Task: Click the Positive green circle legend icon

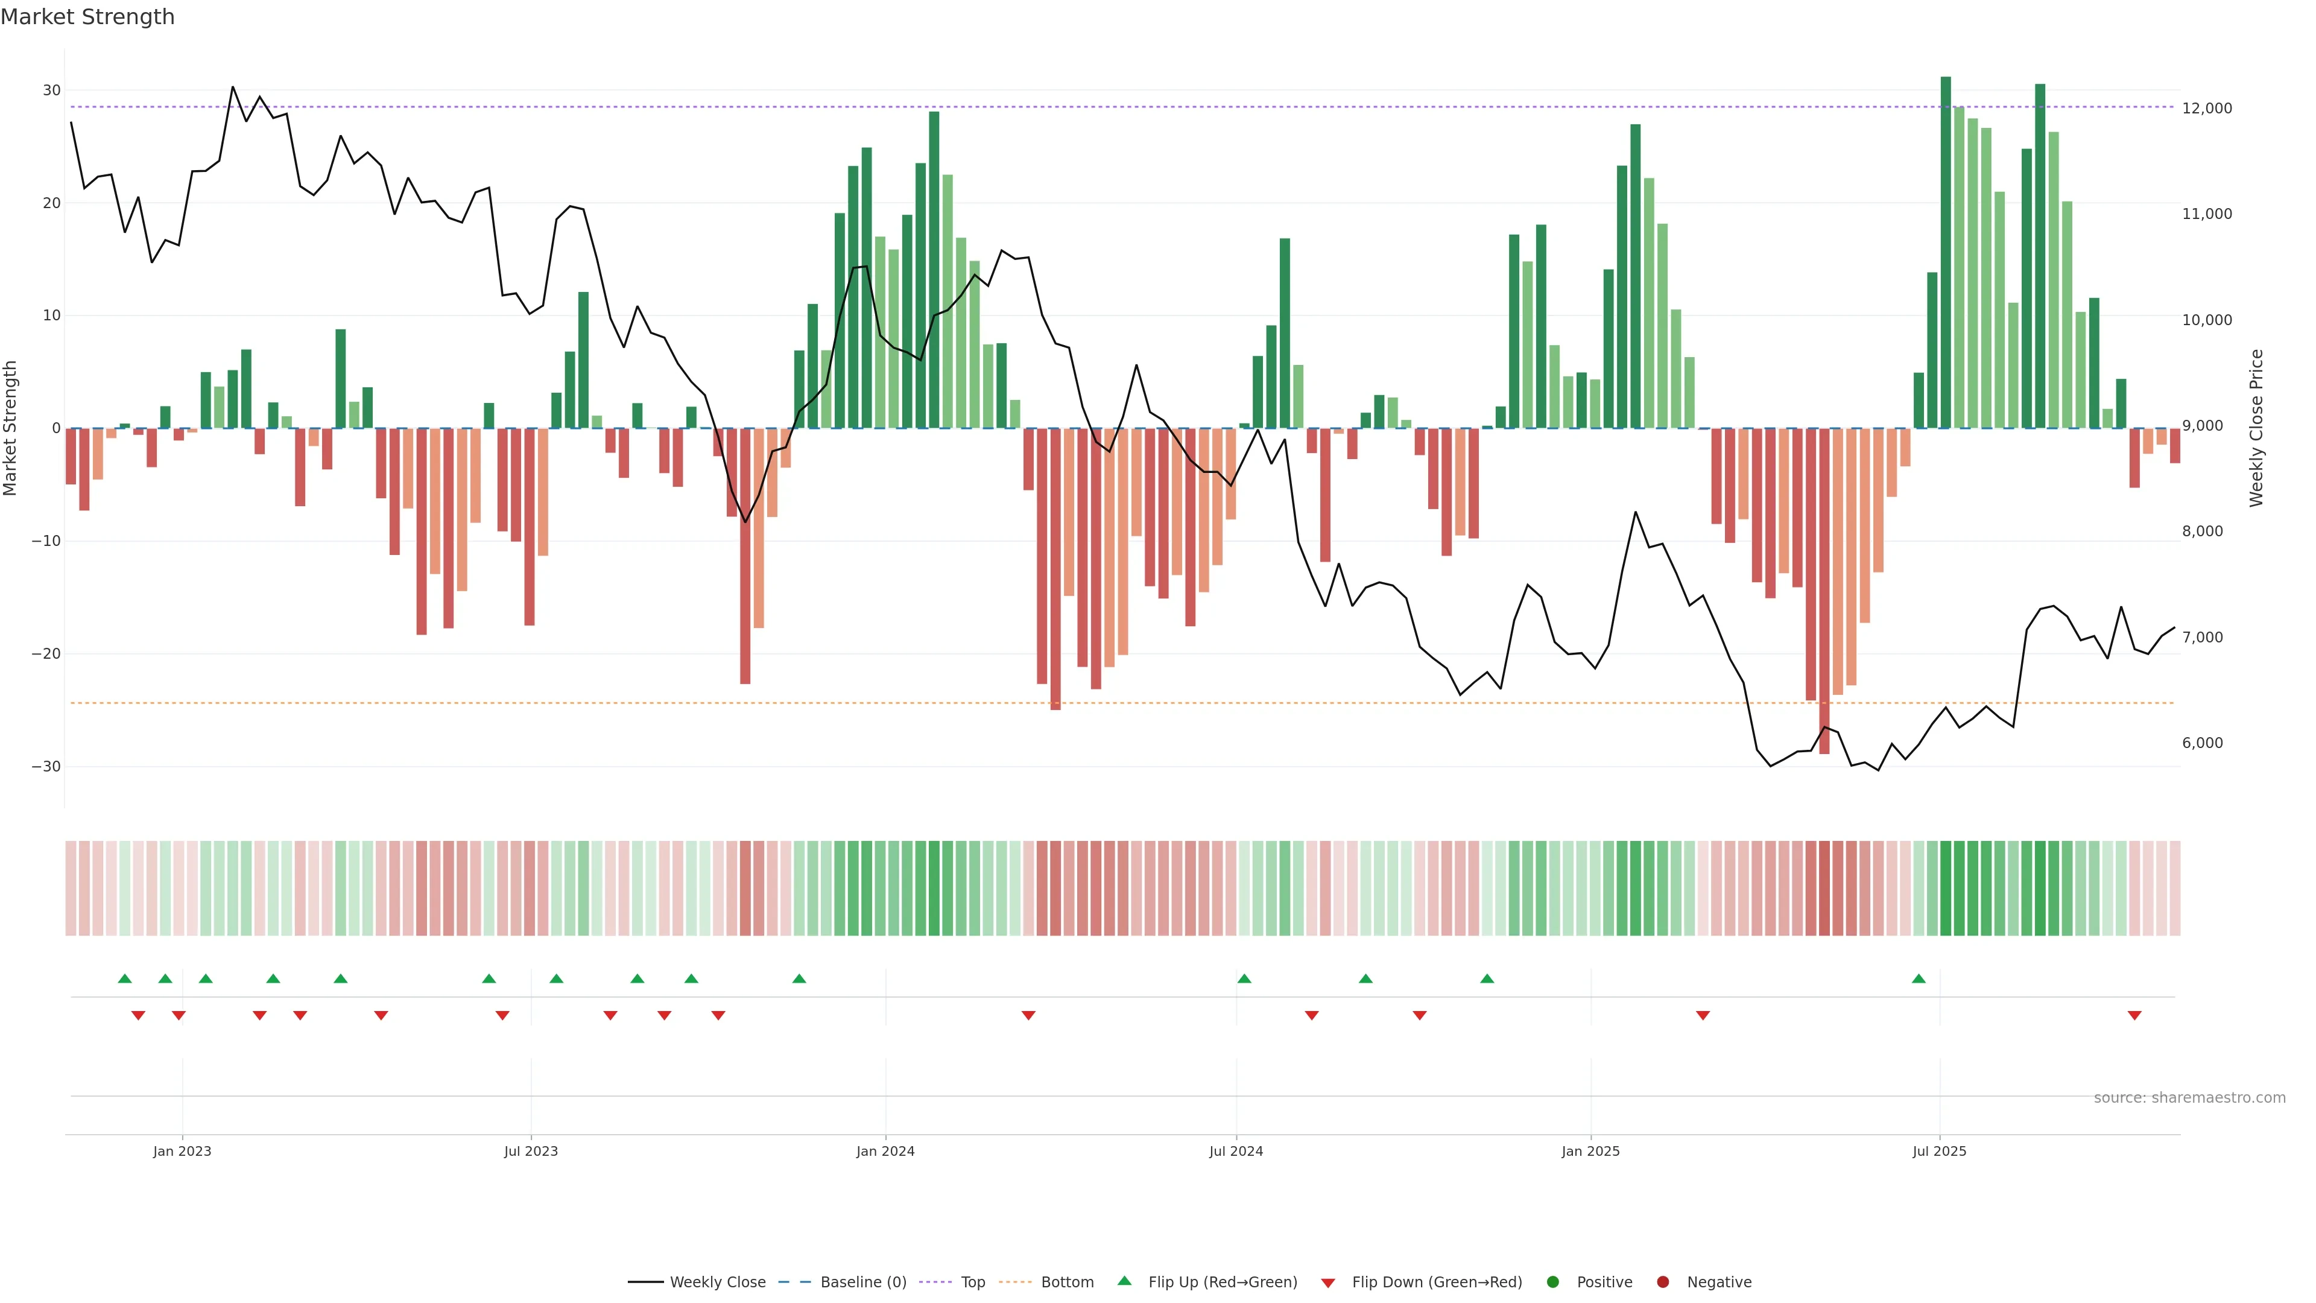Action: tap(1552, 1282)
